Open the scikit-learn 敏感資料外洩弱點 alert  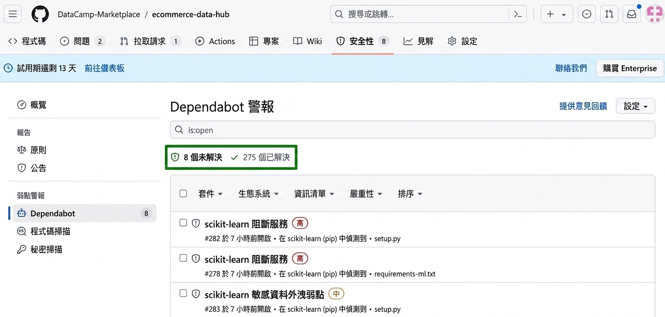265,294
